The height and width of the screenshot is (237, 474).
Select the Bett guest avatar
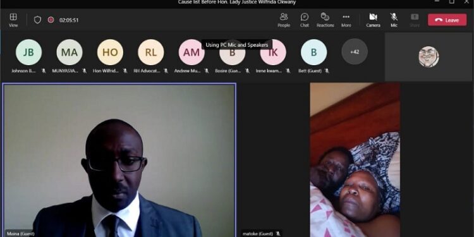(313, 52)
